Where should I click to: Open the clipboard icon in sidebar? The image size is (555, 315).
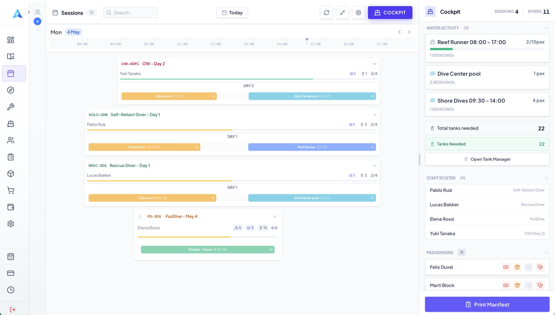coord(11,157)
